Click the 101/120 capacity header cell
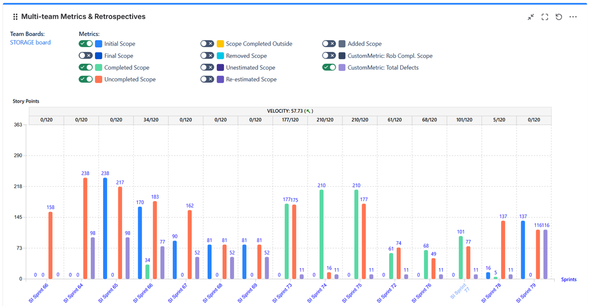This screenshot has height=306, width=589. [x=464, y=120]
